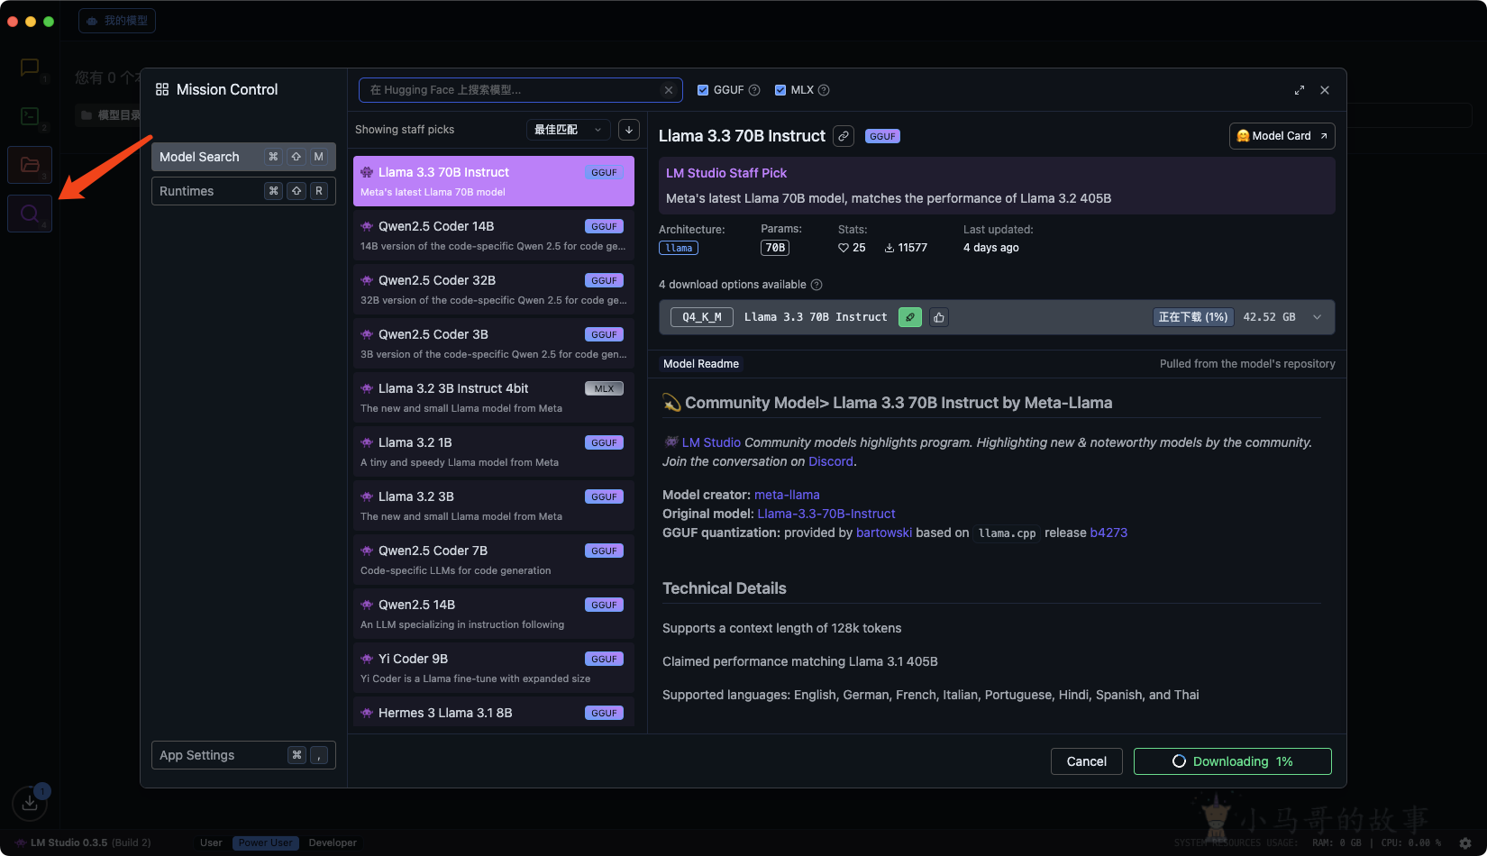Open the My Models folder icon
The width and height of the screenshot is (1487, 856).
30,165
